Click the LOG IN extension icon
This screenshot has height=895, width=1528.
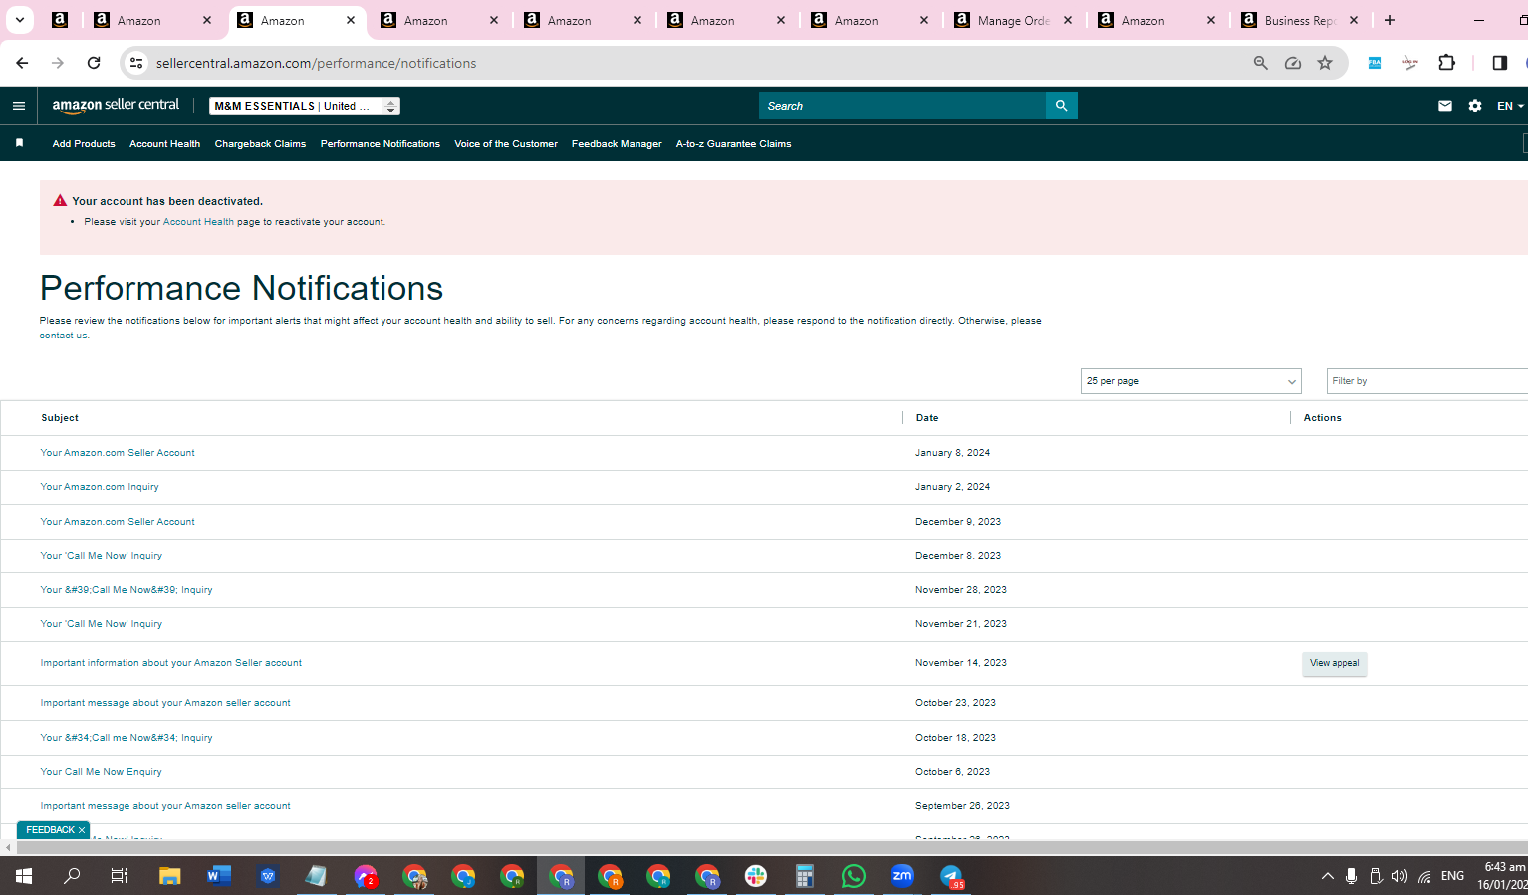point(1410,63)
